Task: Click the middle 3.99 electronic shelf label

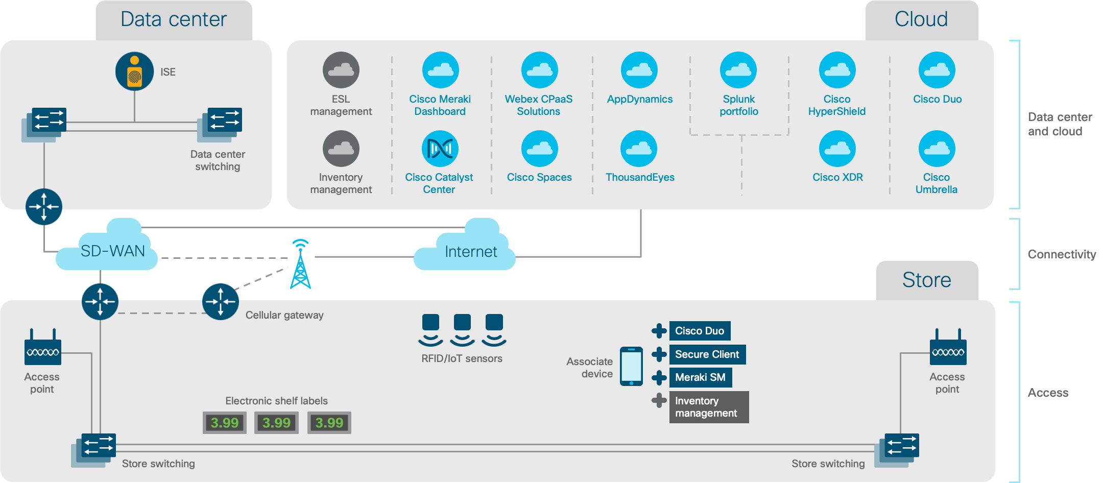Action: [276, 423]
